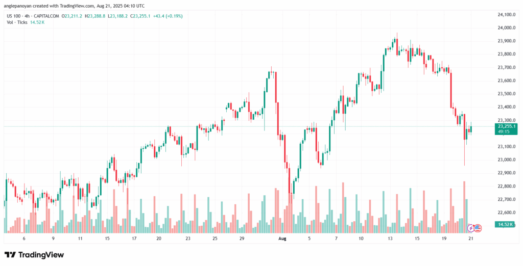Click the 21 date on the time axis
Viewport: 523px width, 266px height.
coord(470,238)
